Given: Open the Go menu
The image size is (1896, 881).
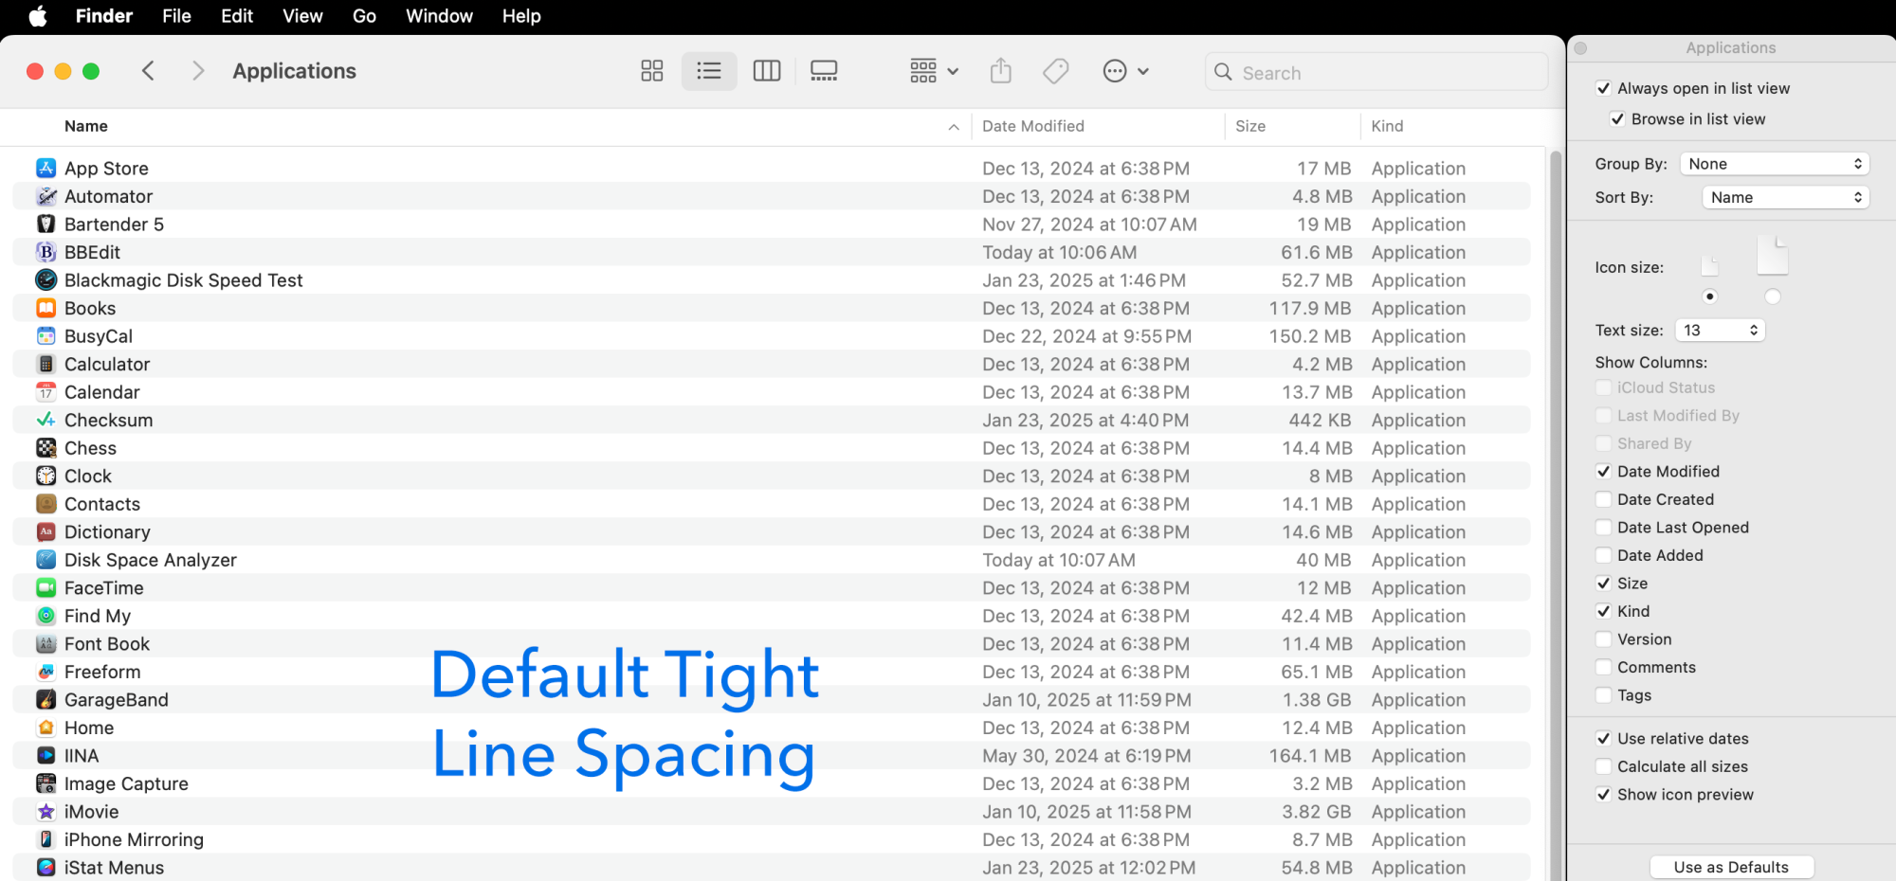Looking at the screenshot, I should point(364,16).
